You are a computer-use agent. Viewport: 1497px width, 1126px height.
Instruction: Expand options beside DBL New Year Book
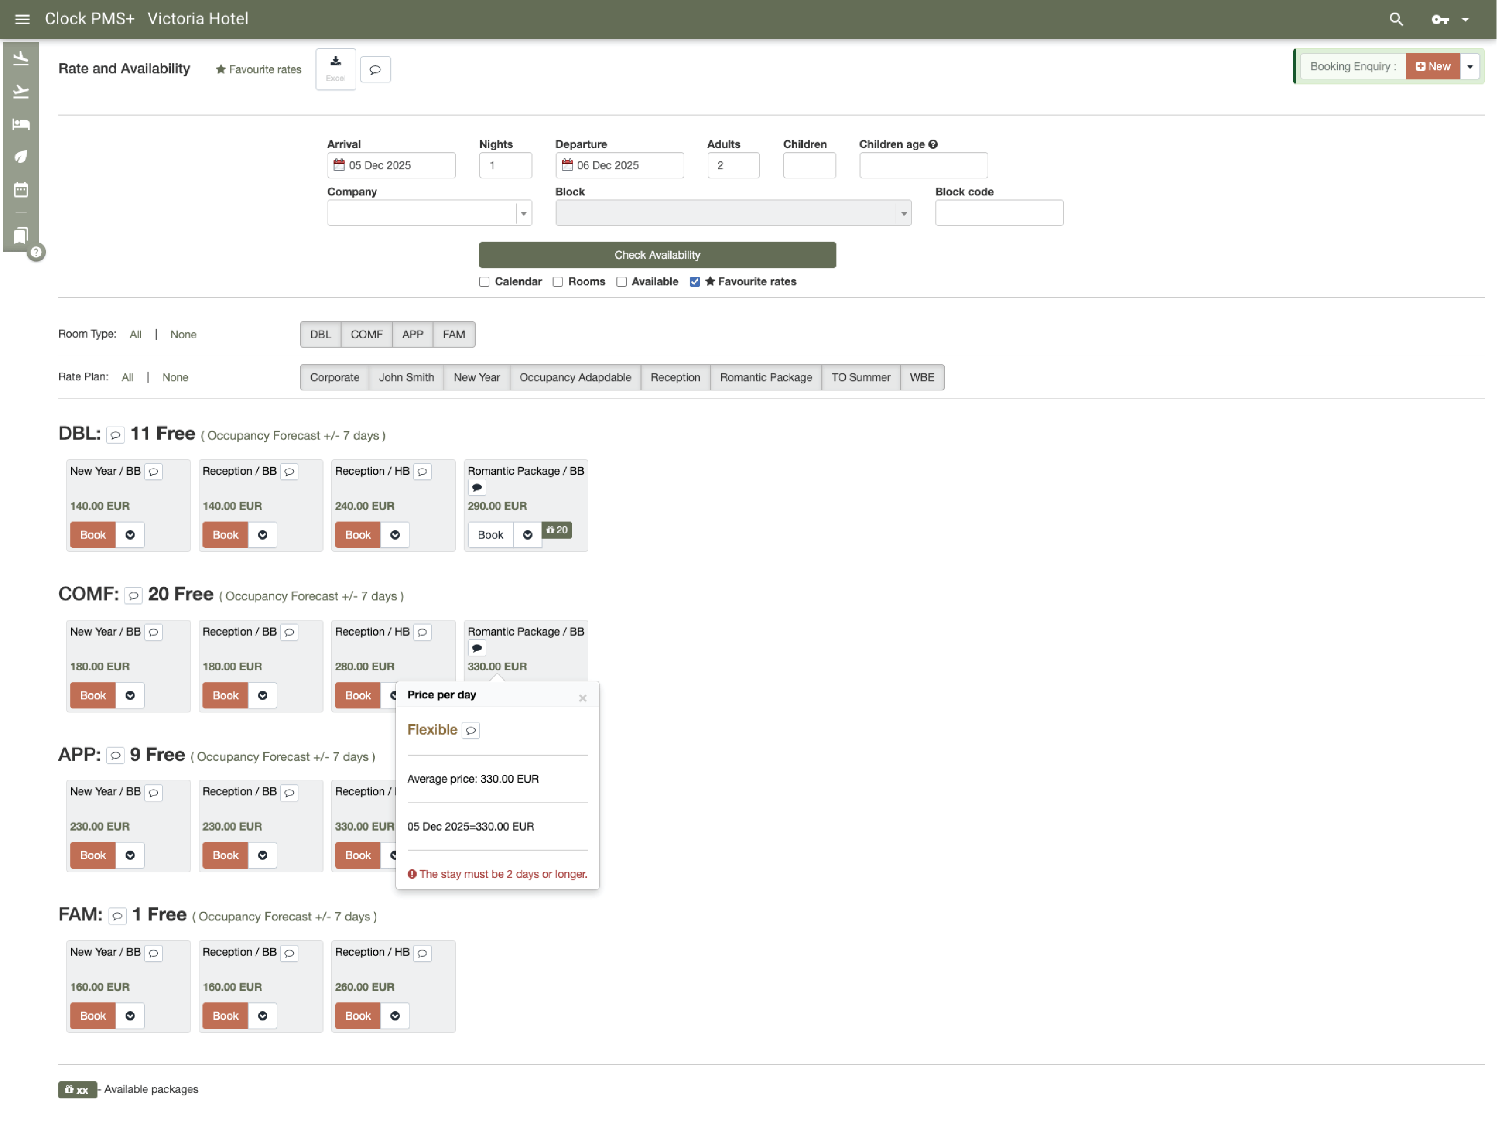[130, 535]
